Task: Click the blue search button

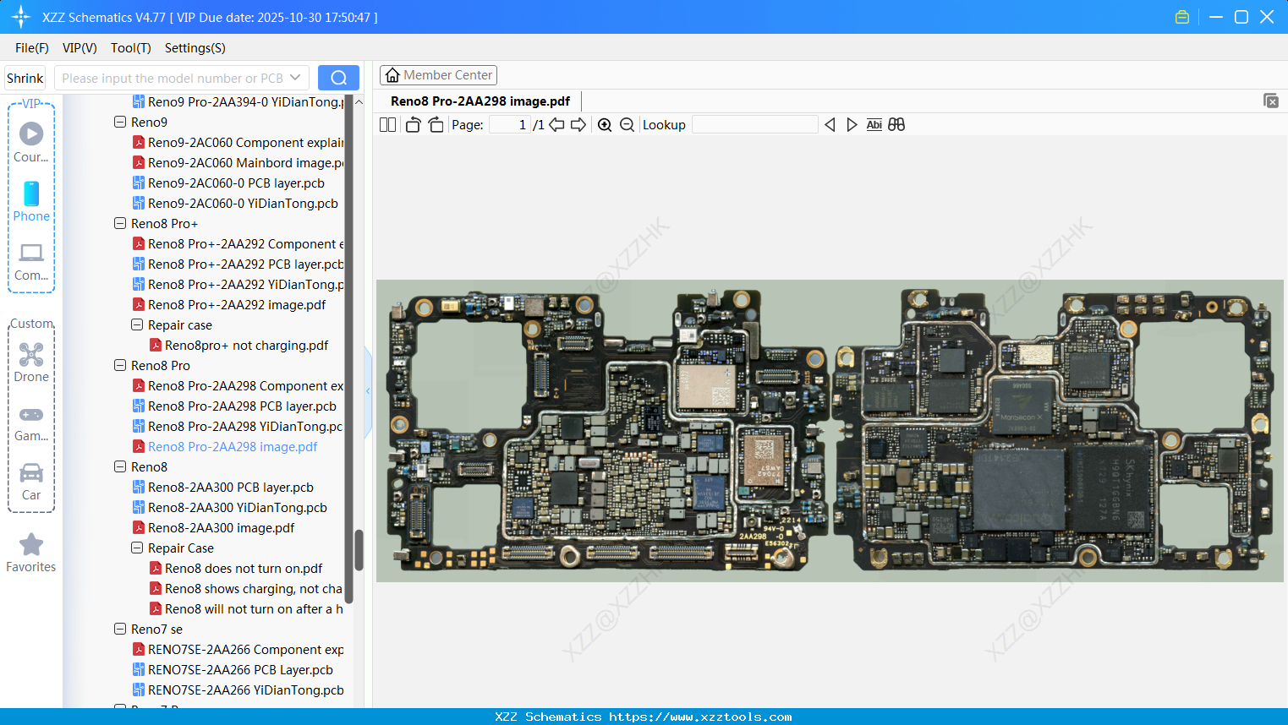Action: tap(338, 78)
